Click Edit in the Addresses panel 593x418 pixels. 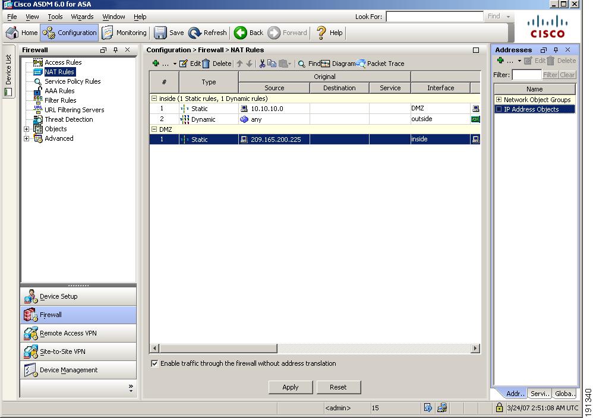[534, 61]
